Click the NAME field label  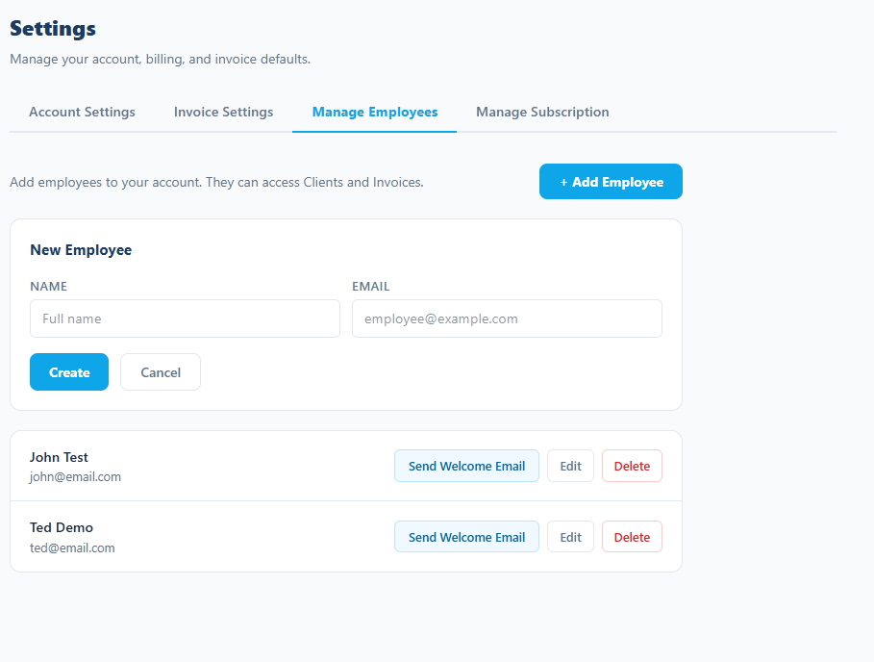point(48,286)
